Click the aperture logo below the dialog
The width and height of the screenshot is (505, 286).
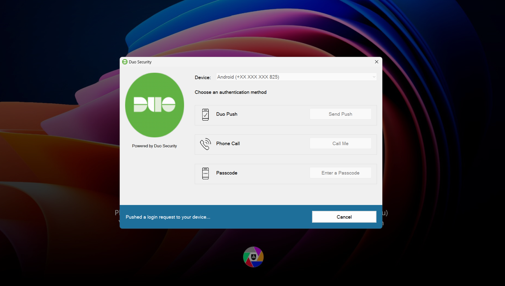point(253,257)
